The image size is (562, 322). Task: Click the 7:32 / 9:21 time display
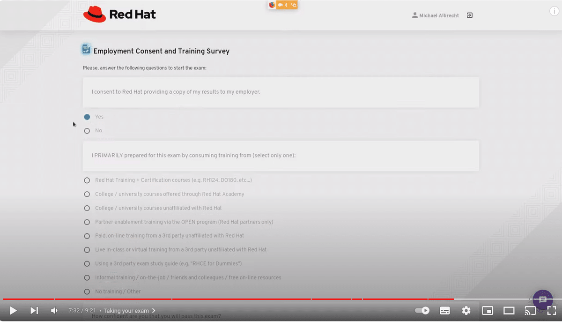[x=82, y=311]
